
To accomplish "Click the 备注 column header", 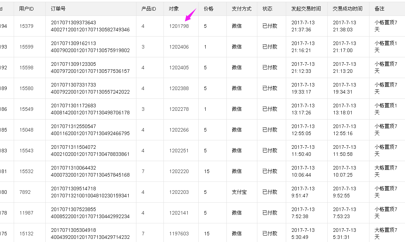I will click(379, 9).
